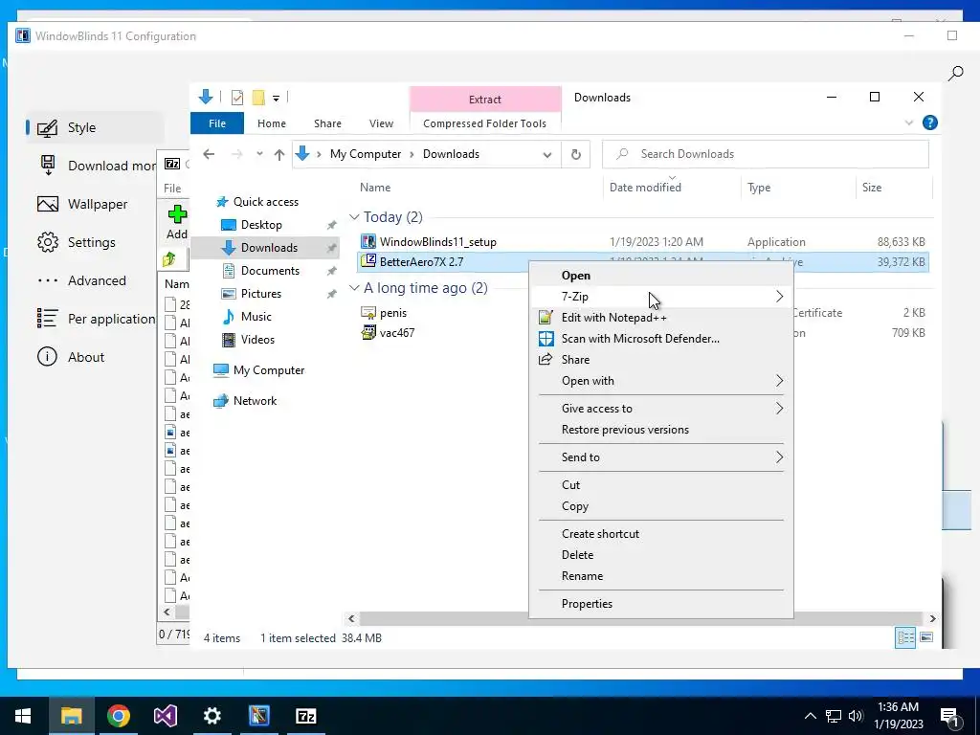The width and height of the screenshot is (980, 735).
Task: Open the recent locations dropdown arrow
Action: 259,154
